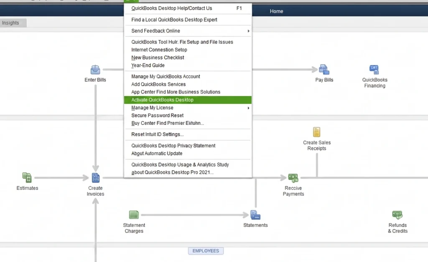Open About QuickBooks Desktop Pro 2021
Screen dimensions: 428x262
(188, 172)
